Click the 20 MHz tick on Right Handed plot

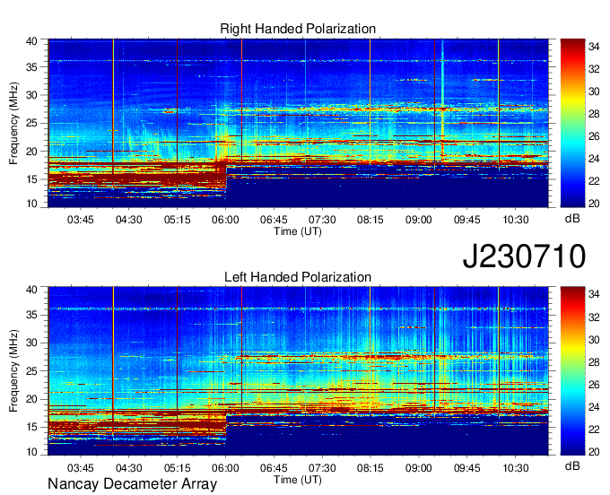[32, 152]
